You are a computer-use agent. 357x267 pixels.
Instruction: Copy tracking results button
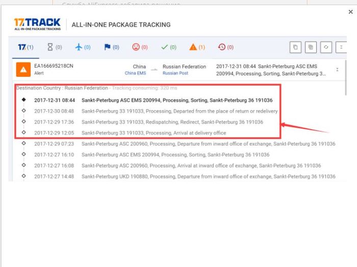point(295,47)
